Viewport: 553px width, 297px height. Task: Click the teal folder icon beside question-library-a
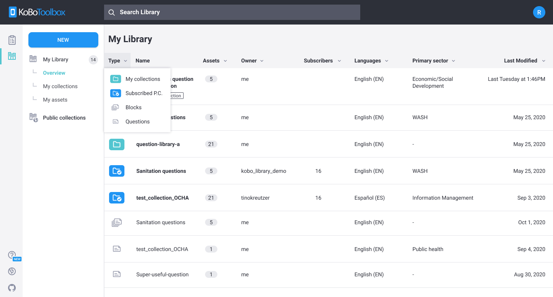coord(116,144)
